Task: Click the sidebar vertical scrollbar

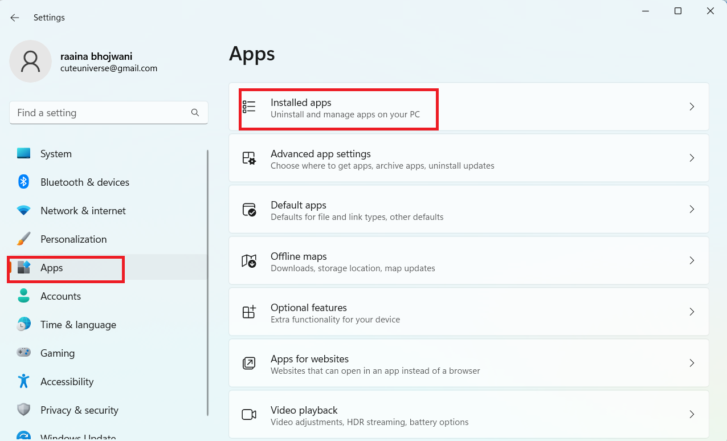Action: pyautogui.click(x=207, y=282)
